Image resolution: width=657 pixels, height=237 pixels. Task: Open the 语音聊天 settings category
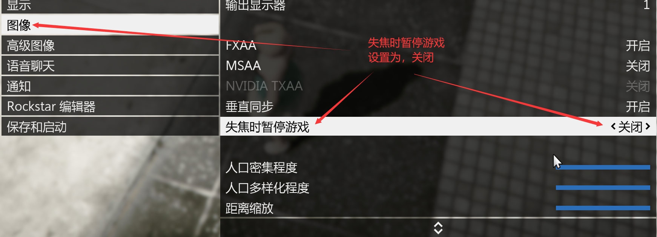pyautogui.click(x=110, y=66)
